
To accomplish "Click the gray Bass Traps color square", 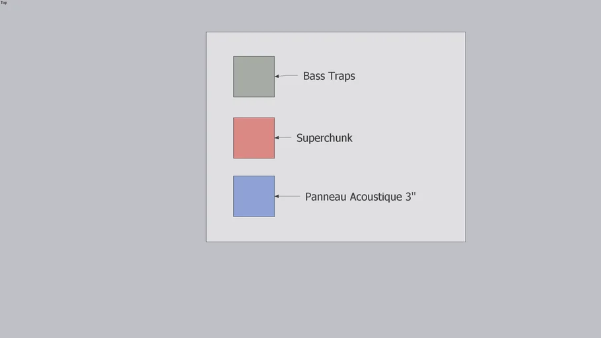I will 254,77.
